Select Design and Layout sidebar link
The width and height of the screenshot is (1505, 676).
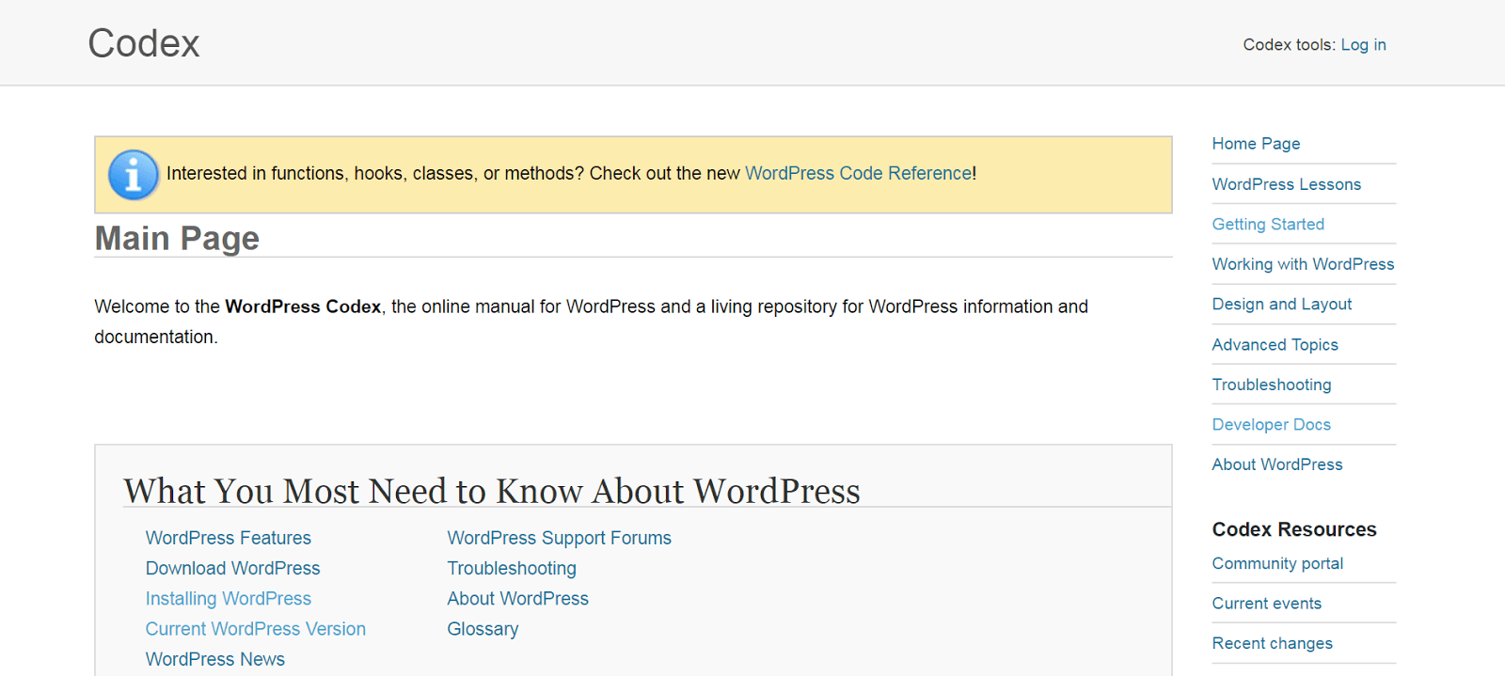tap(1281, 305)
